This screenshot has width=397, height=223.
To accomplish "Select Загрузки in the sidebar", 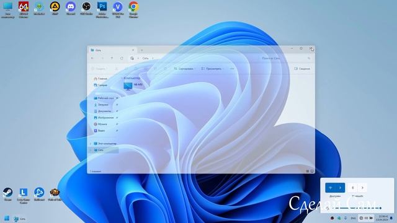I will (101, 105).
